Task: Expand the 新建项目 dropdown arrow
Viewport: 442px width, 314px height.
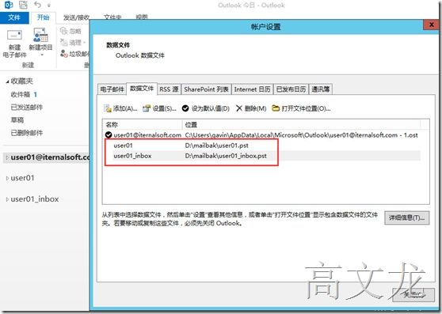Action: 42,55
